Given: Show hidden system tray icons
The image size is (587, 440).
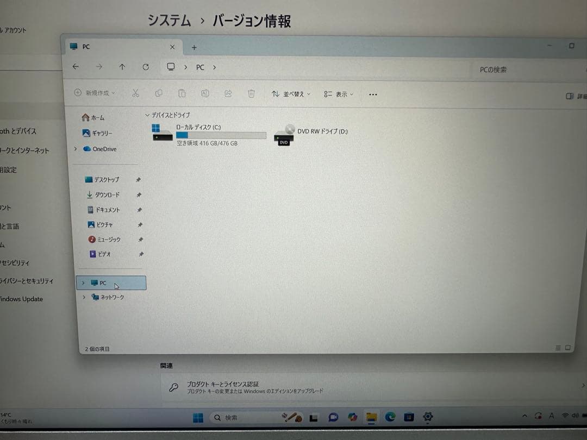Looking at the screenshot, I should pyautogui.click(x=524, y=416).
